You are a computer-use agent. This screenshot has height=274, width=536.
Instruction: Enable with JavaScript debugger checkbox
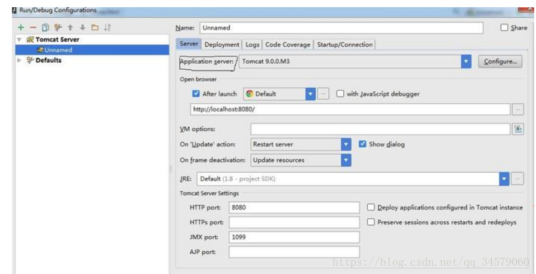tap(340, 93)
